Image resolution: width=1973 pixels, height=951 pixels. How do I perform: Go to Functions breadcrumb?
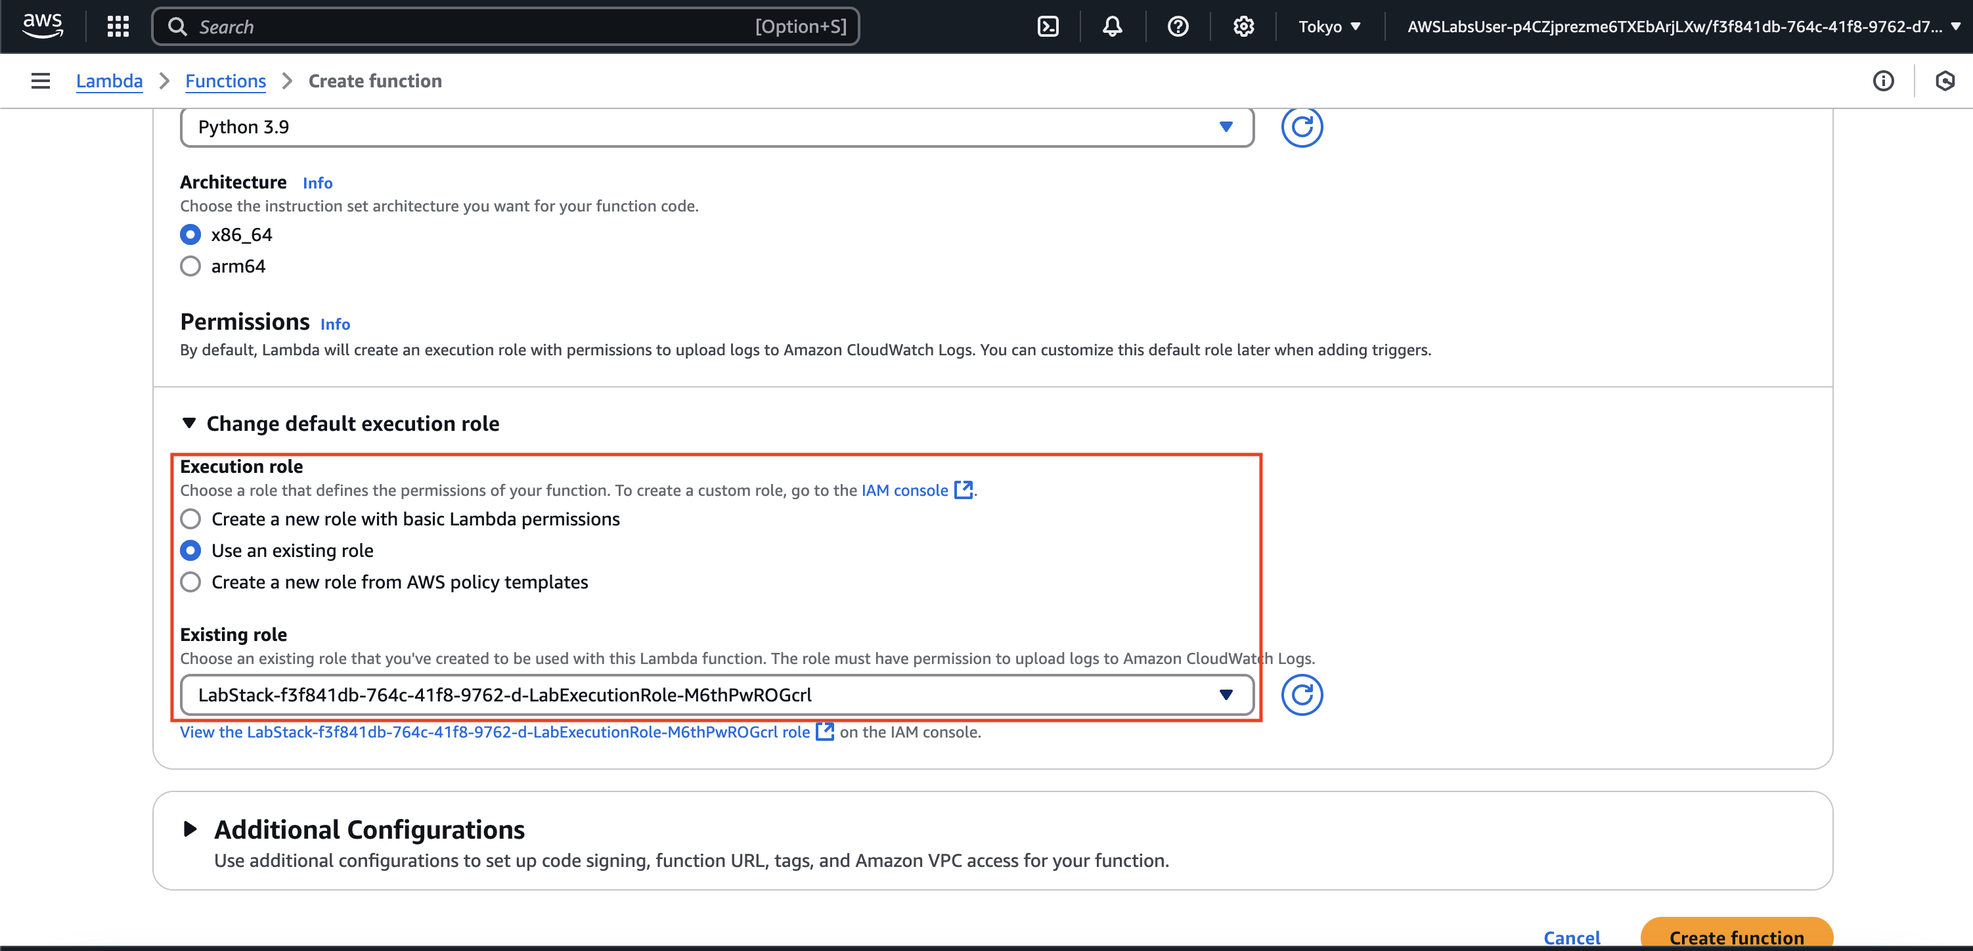pos(225,81)
